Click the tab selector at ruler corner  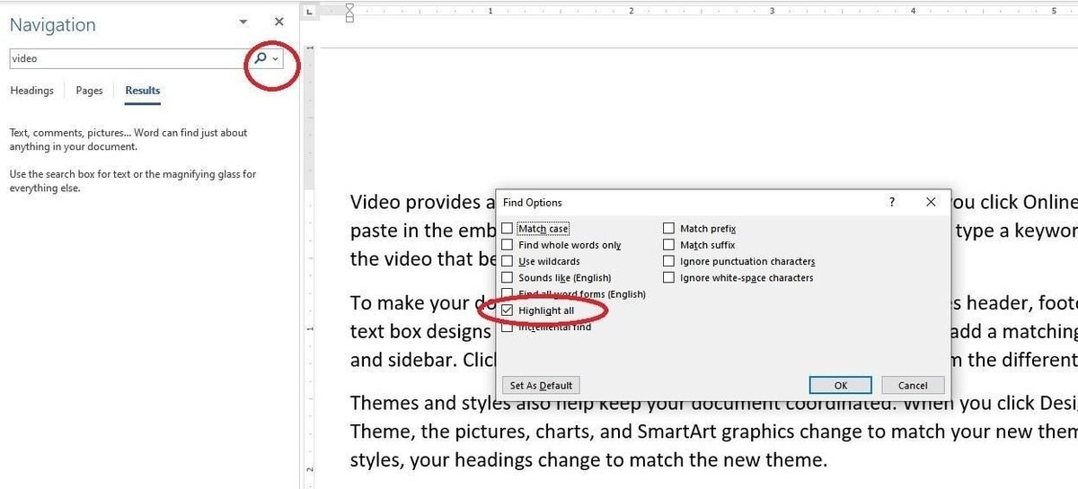point(309,12)
